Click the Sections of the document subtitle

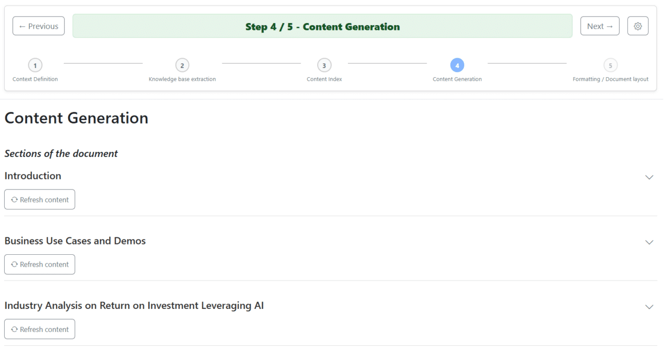(61, 153)
